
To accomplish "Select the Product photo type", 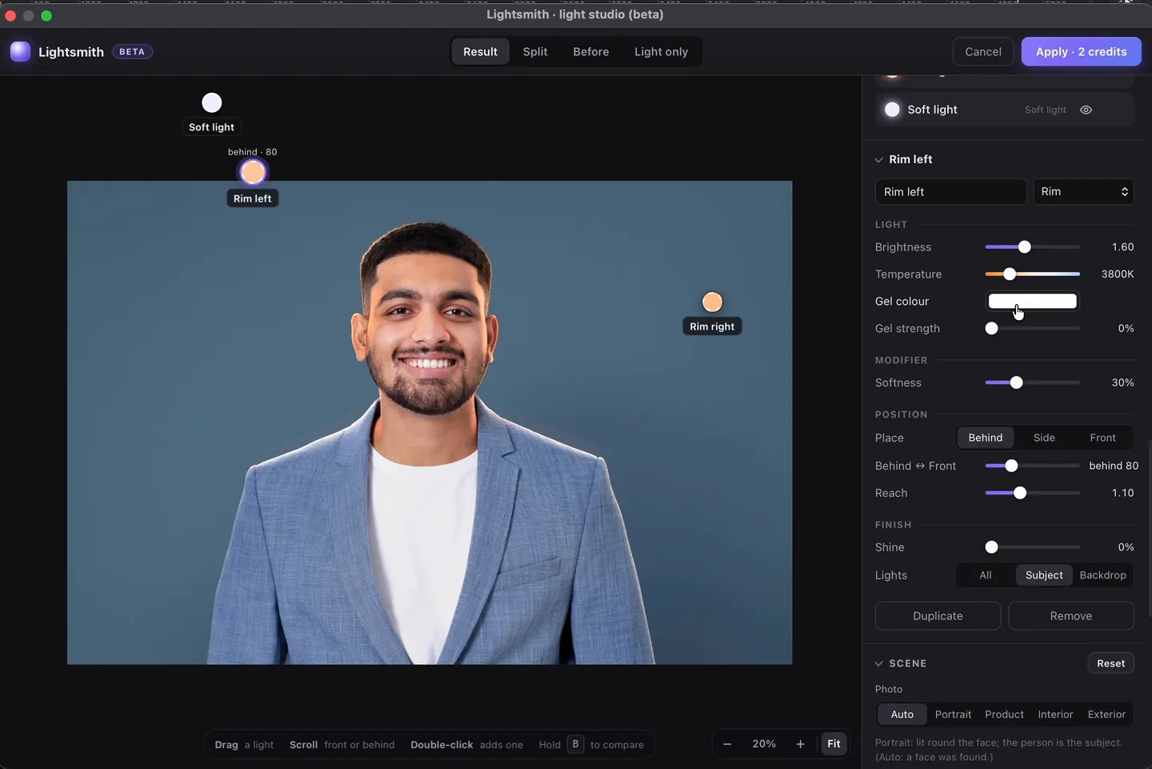I will [1004, 715].
